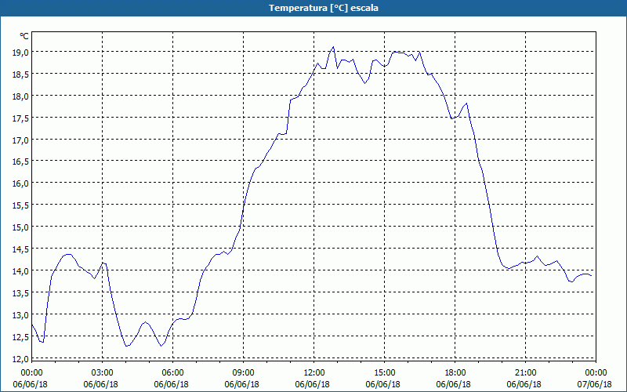The image size is (627, 392).
Task: Click the 18,0 y-axis label
Action: click(x=21, y=96)
